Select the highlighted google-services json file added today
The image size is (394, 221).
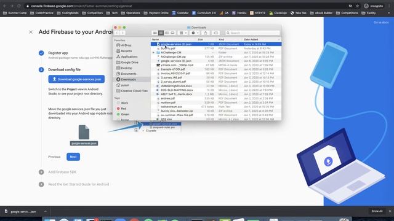pos(216,44)
